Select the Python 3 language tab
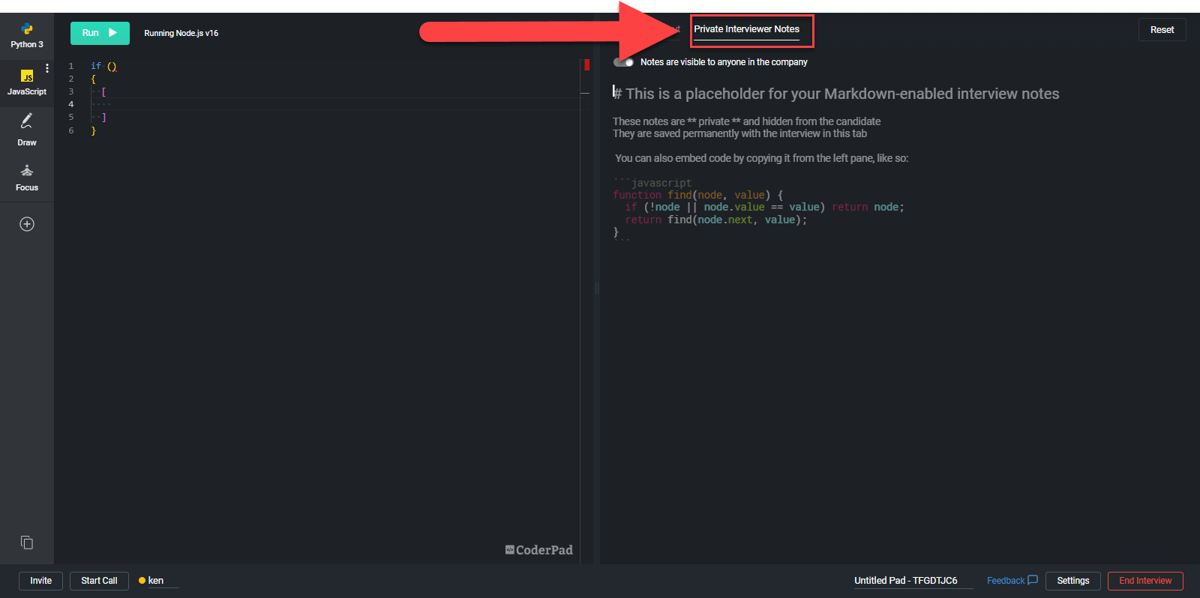The width and height of the screenshot is (1200, 598). (x=27, y=36)
